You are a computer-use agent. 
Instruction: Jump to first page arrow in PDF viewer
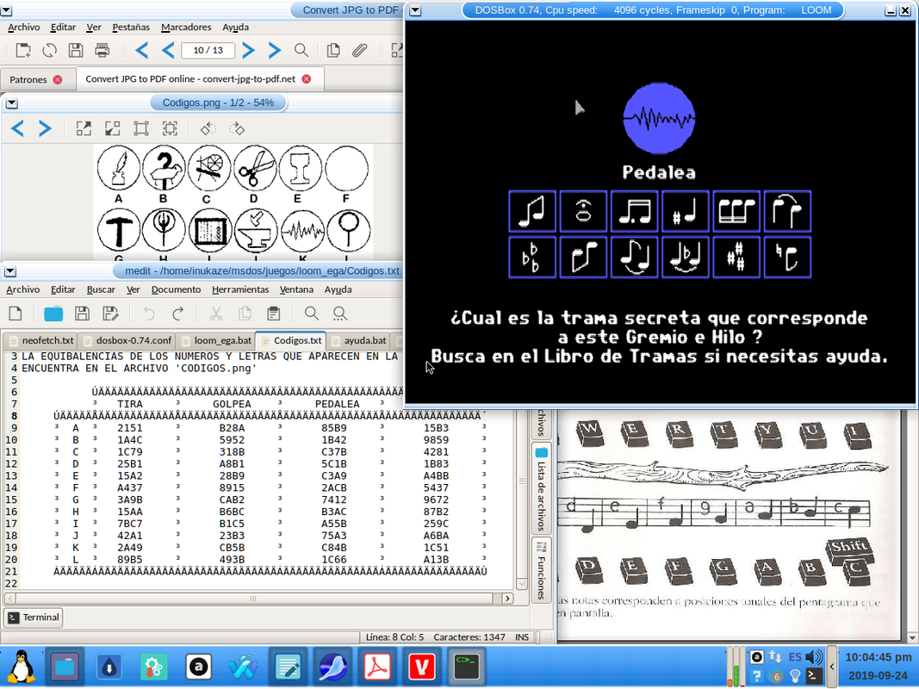click(x=142, y=51)
